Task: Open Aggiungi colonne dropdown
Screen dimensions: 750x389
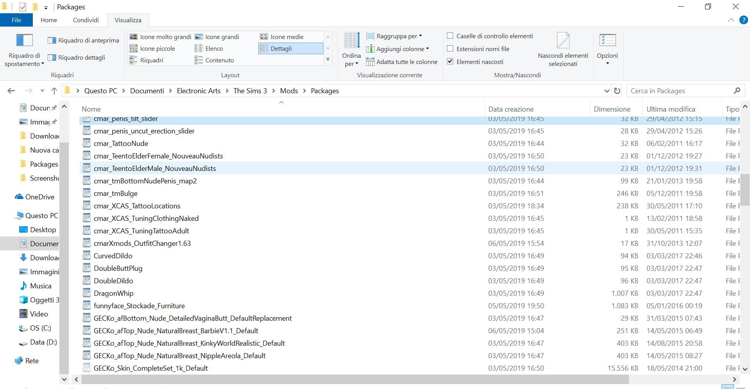Action: (x=398, y=49)
